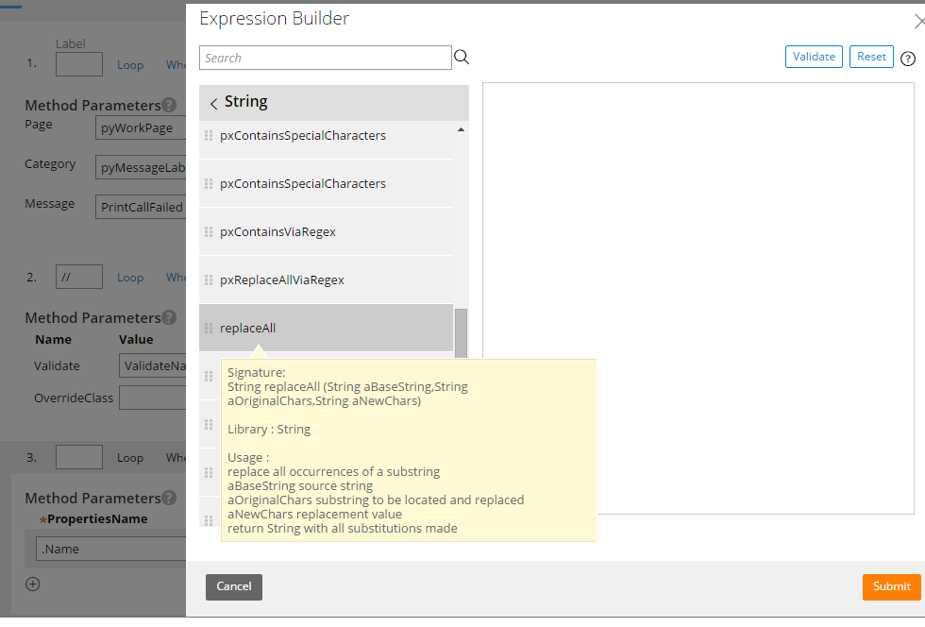925x627 pixels.
Task: Reset the expression builder
Action: (x=871, y=57)
